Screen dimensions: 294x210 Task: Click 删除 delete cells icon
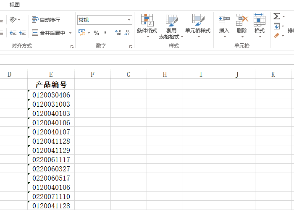tap(242, 20)
